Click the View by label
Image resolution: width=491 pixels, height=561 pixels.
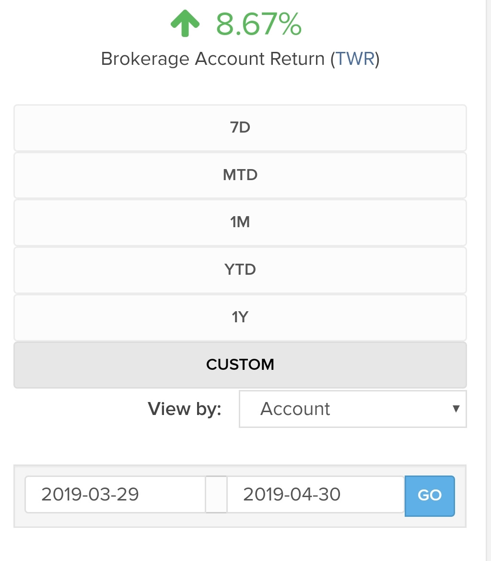tap(185, 409)
